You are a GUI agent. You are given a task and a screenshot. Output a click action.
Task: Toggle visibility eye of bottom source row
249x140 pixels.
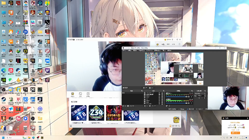[159, 104]
